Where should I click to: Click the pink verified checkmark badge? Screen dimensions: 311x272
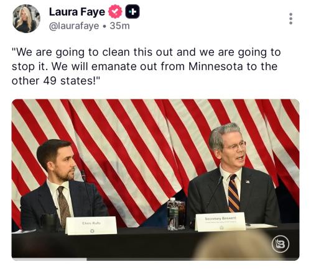(115, 12)
